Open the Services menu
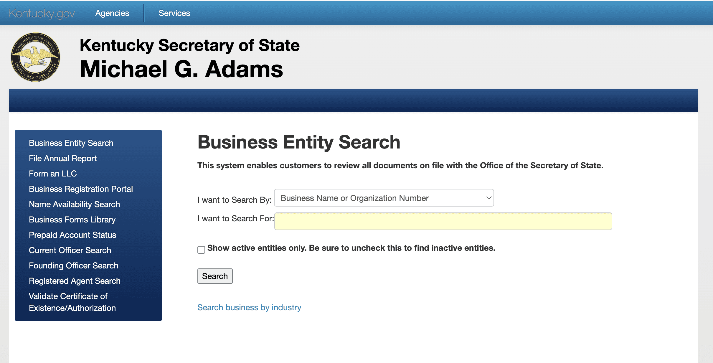The height and width of the screenshot is (363, 713). pyautogui.click(x=174, y=13)
